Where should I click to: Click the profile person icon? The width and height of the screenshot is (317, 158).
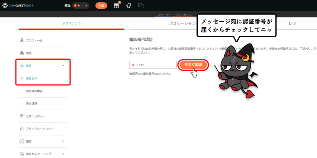[x=22, y=40]
